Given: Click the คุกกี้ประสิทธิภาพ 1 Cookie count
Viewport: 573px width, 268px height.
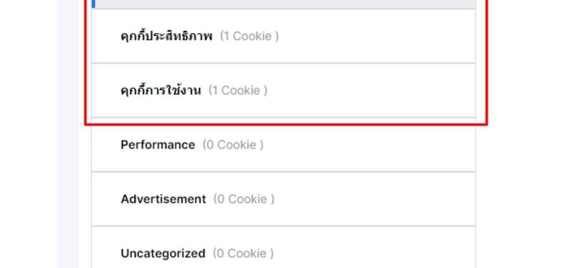Looking at the screenshot, I should (249, 36).
